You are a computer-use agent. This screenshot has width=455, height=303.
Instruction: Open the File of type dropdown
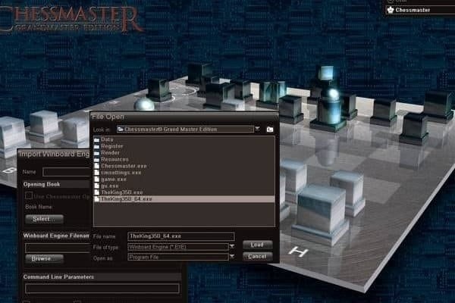[x=231, y=246]
